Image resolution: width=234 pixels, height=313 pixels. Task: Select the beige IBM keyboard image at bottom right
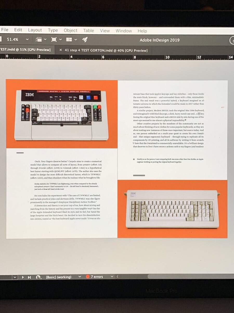click(x=172, y=209)
